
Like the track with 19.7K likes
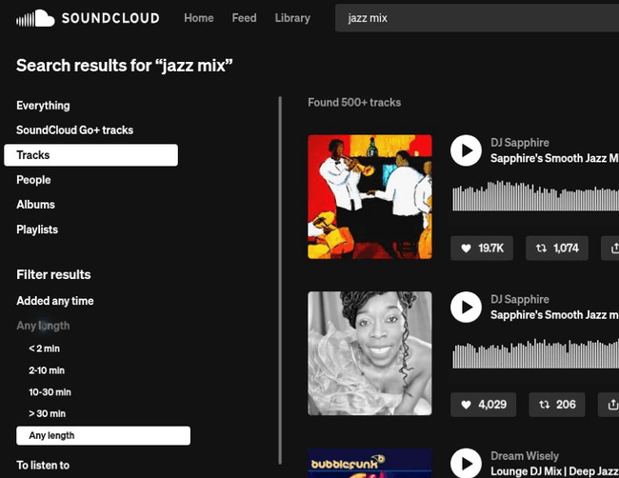click(482, 249)
